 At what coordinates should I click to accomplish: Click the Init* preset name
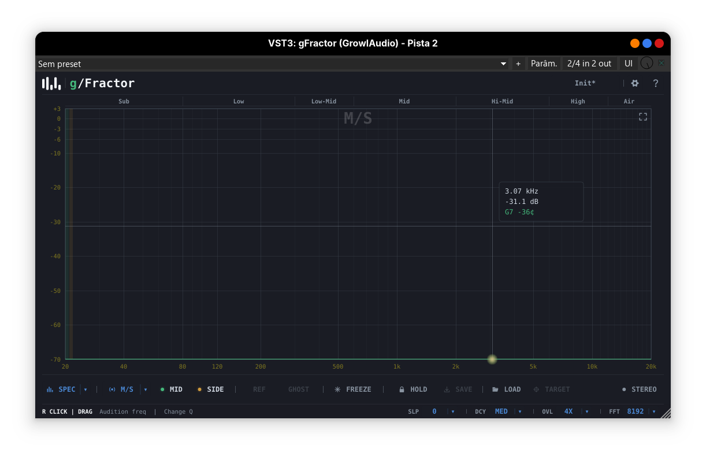(x=585, y=83)
